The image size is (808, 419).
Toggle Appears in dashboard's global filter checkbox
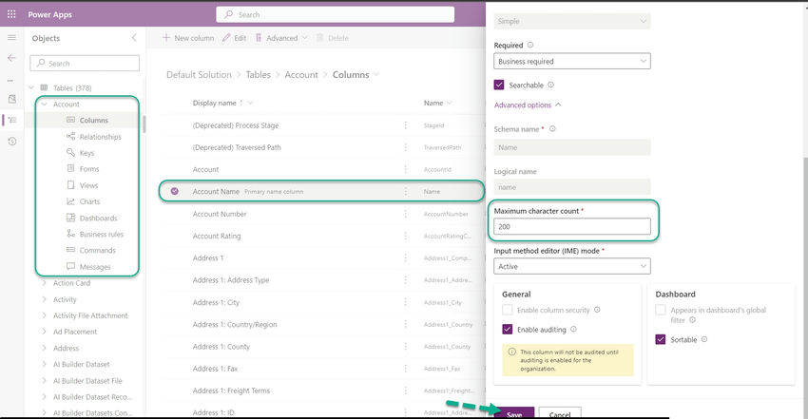(661, 310)
